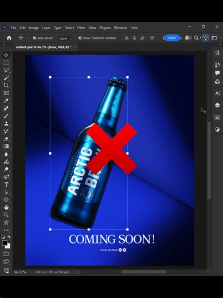Viewport: 223px width, 298px height.
Task: Select the Move tool in the toolbox
Action: point(6,55)
